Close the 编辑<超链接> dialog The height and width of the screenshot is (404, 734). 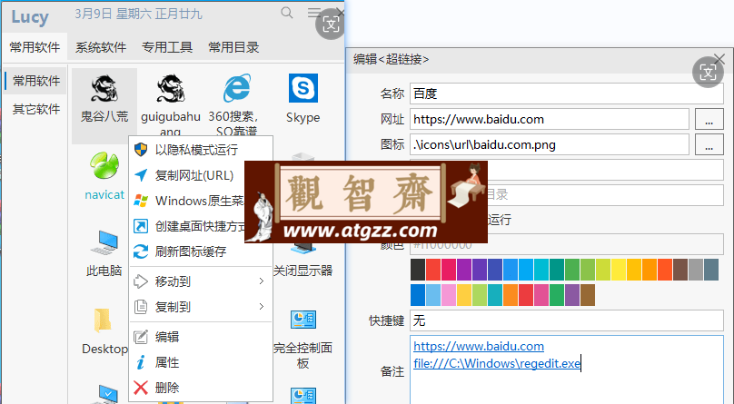coord(719,59)
